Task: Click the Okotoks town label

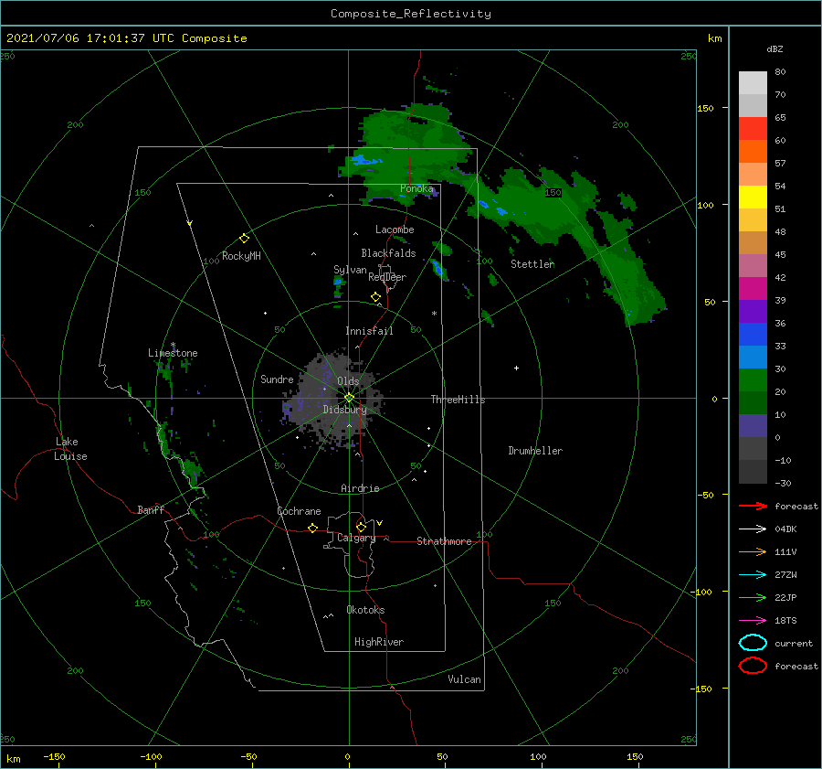Action: (365, 610)
